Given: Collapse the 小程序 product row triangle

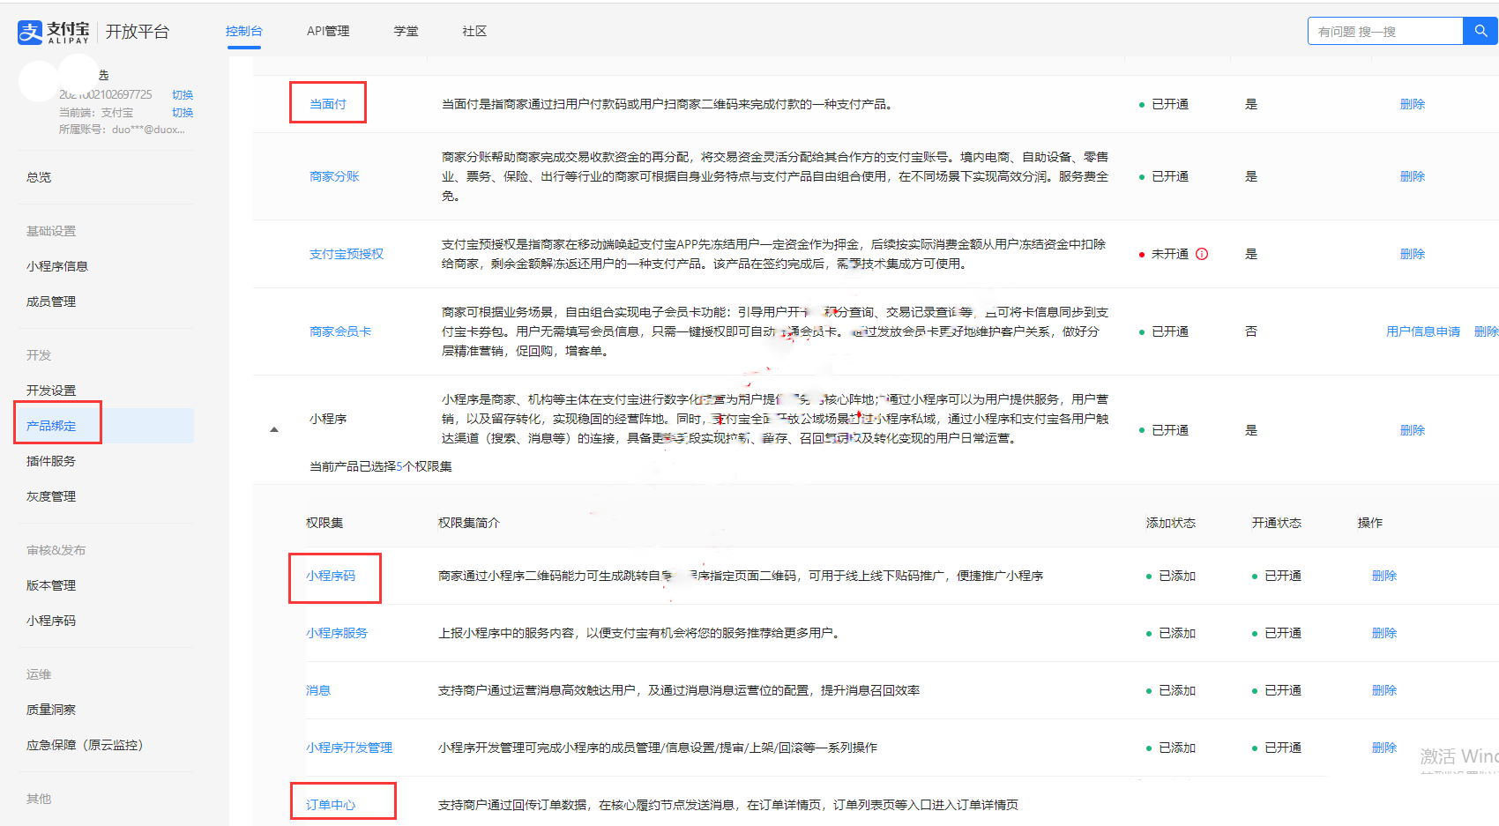Looking at the screenshot, I should click(x=274, y=430).
